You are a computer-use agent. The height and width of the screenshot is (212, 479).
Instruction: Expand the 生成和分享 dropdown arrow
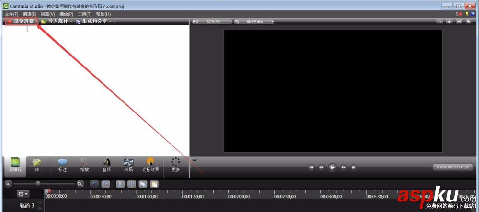point(110,22)
